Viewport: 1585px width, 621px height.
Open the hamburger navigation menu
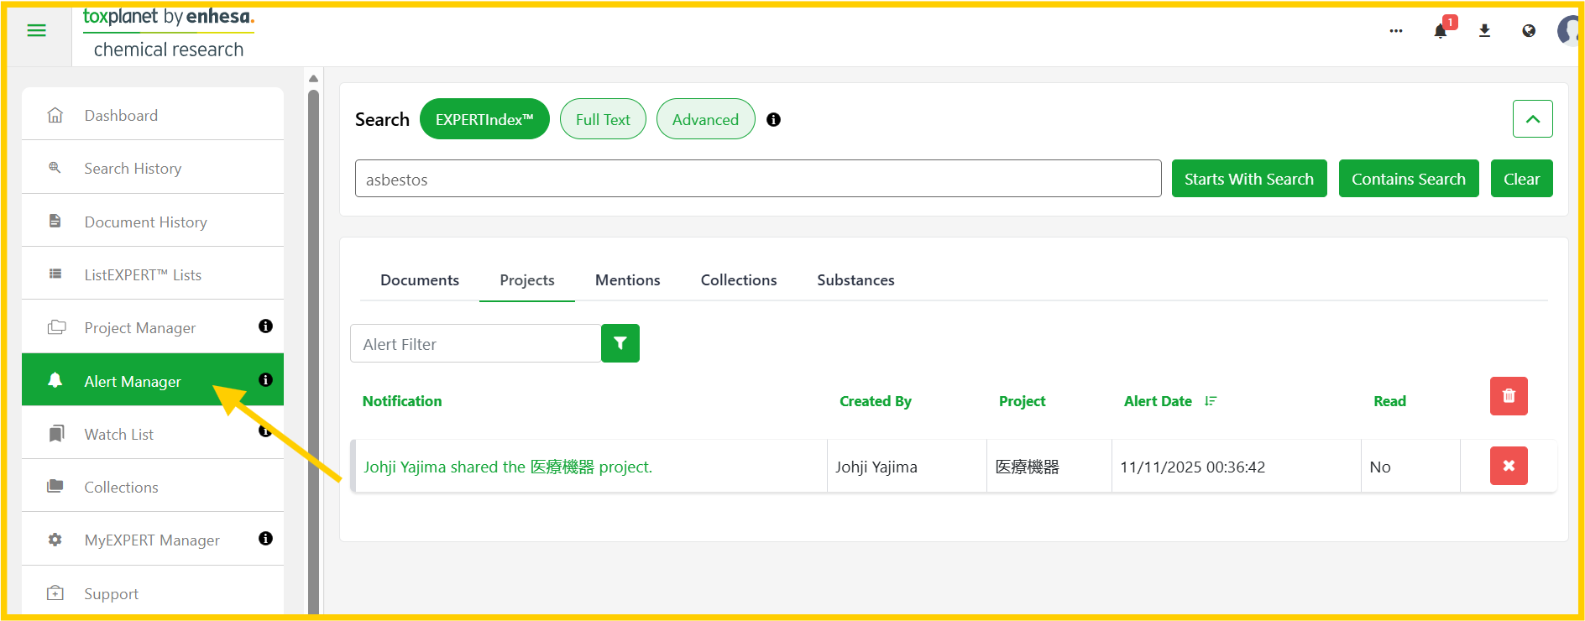click(x=36, y=31)
